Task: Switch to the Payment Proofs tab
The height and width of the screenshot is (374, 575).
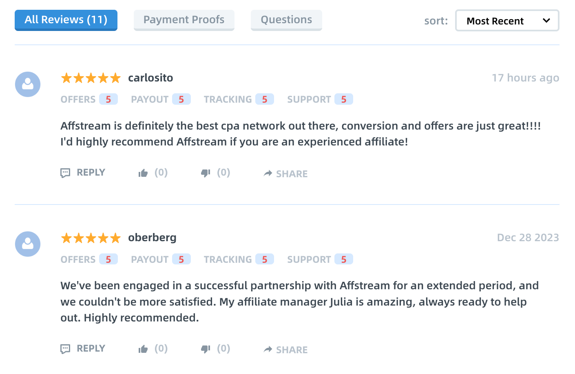Action: click(184, 20)
